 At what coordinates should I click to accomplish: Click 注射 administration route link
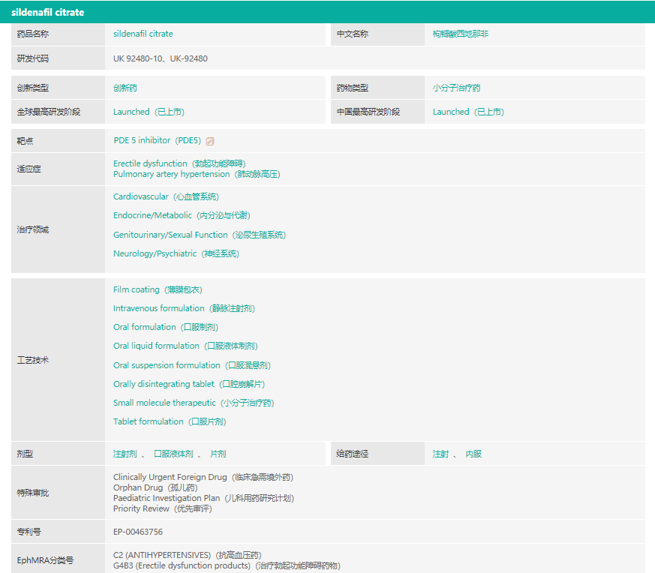[440, 454]
